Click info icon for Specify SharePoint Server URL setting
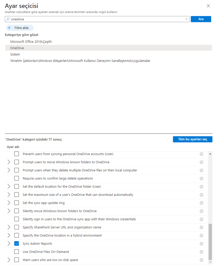Viewport: 216px width, 273px height. tap(201, 227)
